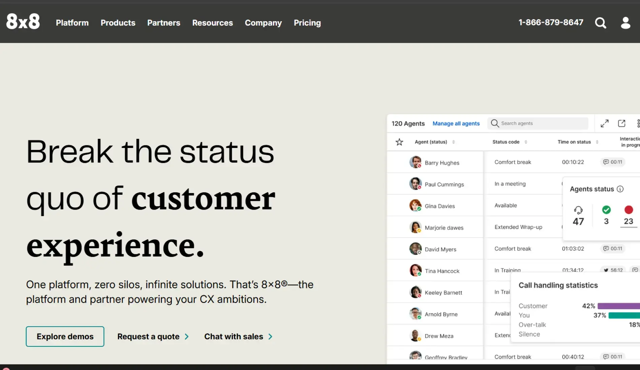Click the green check available status icon

[606, 210]
